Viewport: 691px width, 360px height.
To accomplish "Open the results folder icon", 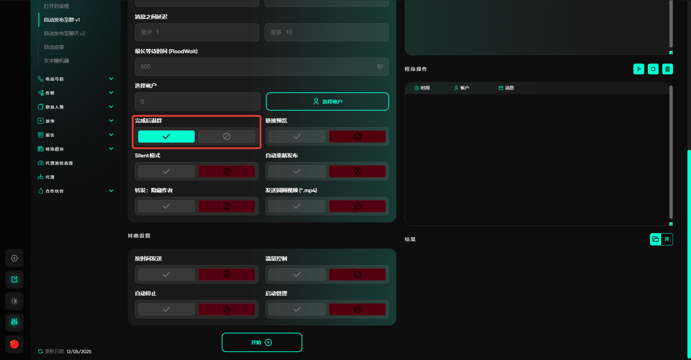I will coord(655,239).
